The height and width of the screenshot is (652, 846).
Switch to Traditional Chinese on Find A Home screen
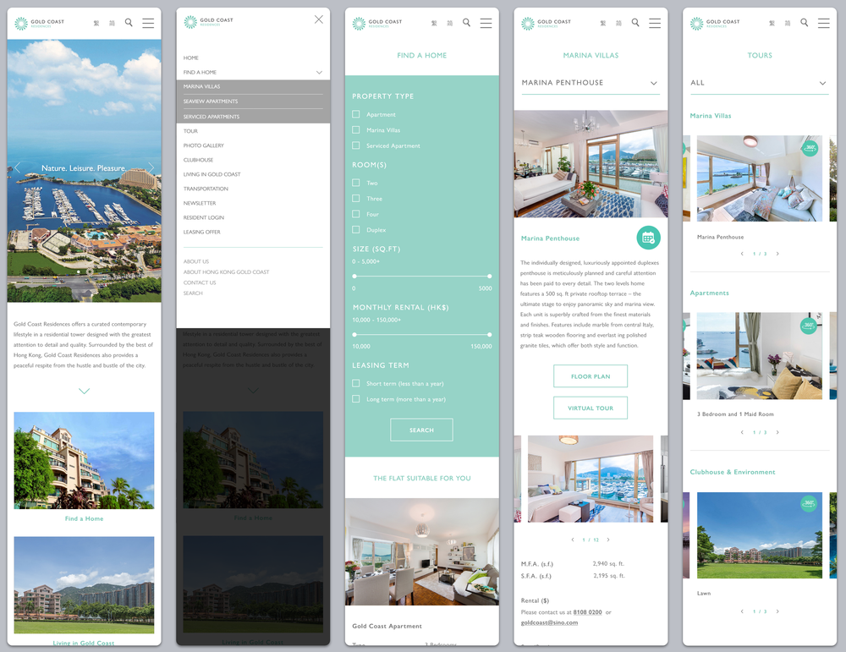[434, 23]
